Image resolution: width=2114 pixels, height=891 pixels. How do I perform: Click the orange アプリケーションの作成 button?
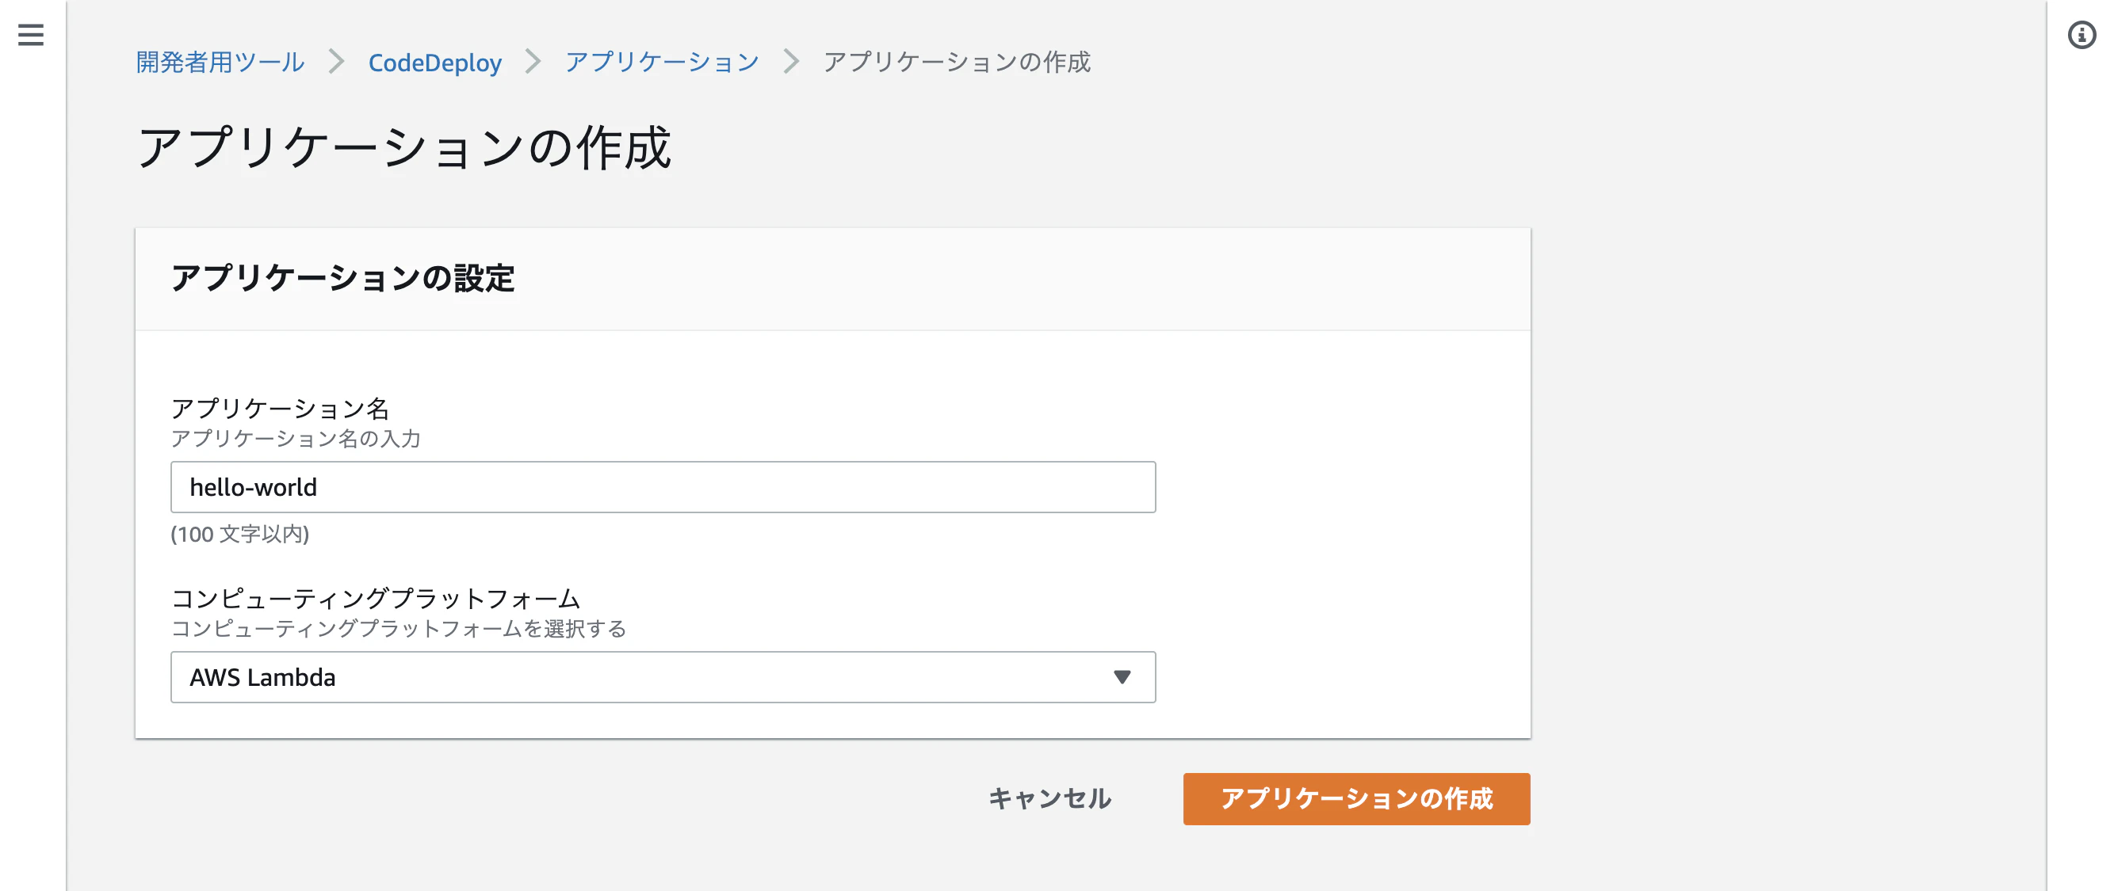[1356, 798]
